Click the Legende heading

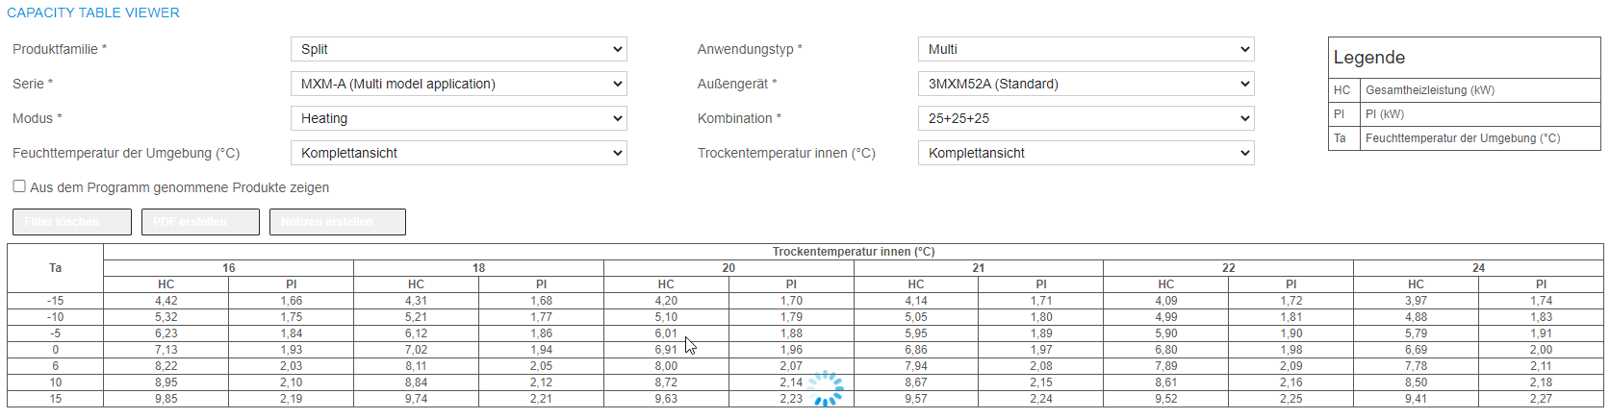pos(1369,58)
